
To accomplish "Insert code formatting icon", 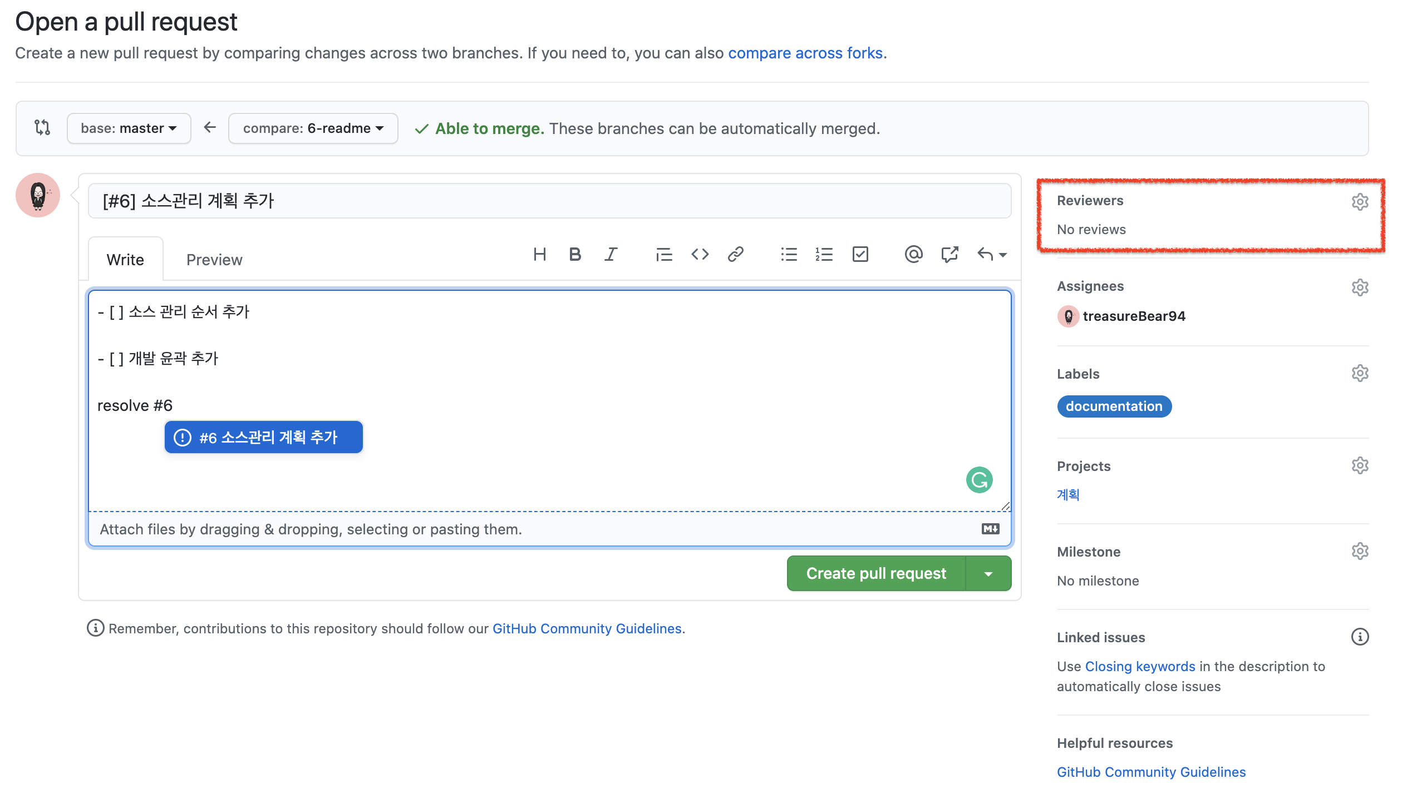I will 700,255.
